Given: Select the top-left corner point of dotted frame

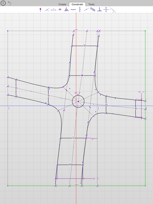Looking at the screenshot, I should tap(8, 31).
